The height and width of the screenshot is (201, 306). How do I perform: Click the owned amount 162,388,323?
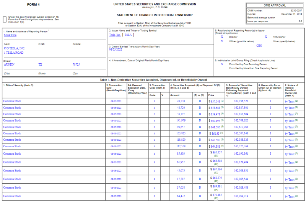pos(241,140)
